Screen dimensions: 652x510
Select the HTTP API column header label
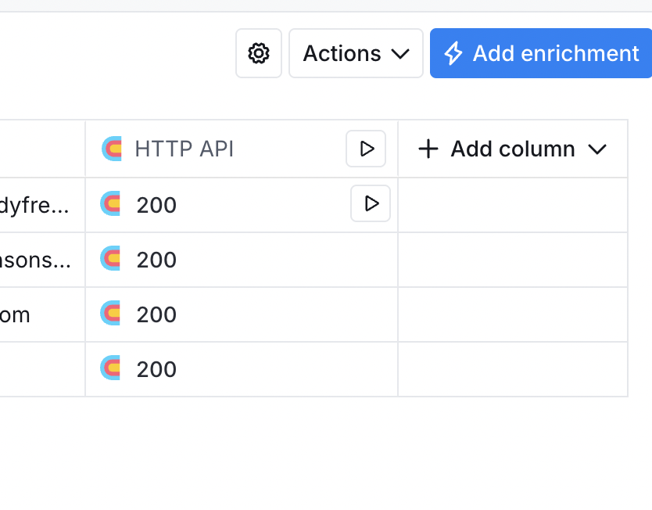[x=184, y=149]
